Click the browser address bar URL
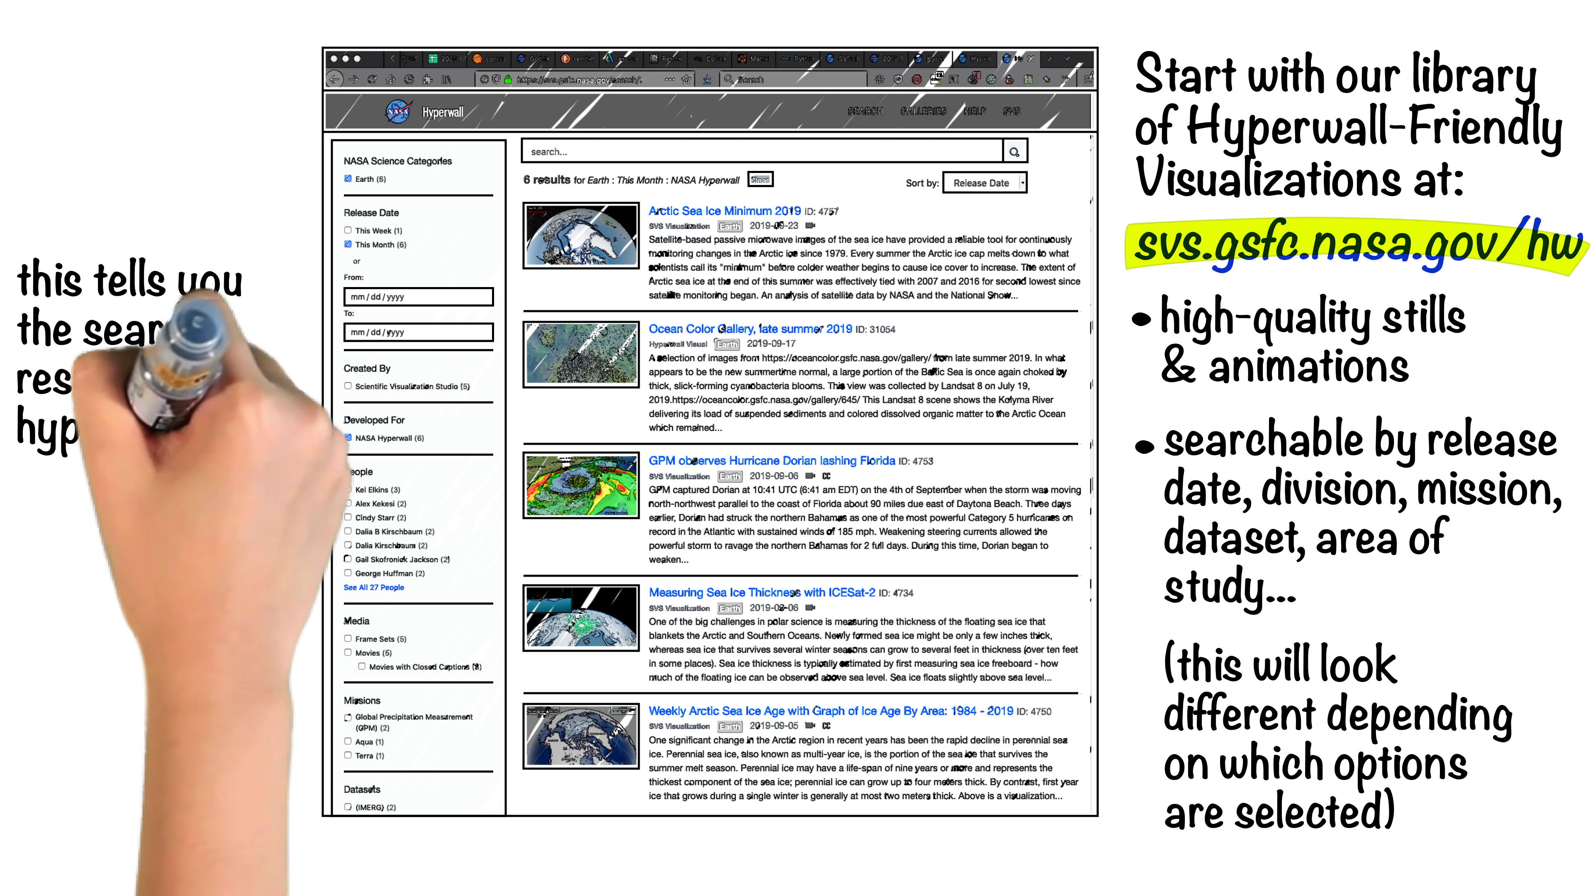The height and width of the screenshot is (896, 1593). (x=580, y=79)
